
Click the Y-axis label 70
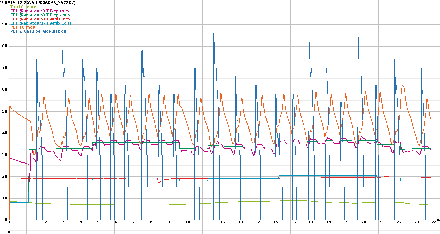tap(5, 68)
